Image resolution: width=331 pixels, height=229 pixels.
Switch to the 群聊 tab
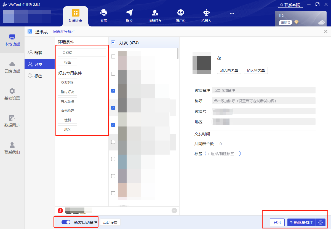[39, 53]
